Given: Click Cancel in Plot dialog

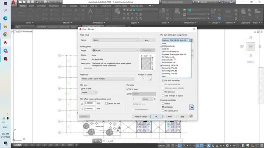Looking at the screenshot, I should [x=169, y=116].
